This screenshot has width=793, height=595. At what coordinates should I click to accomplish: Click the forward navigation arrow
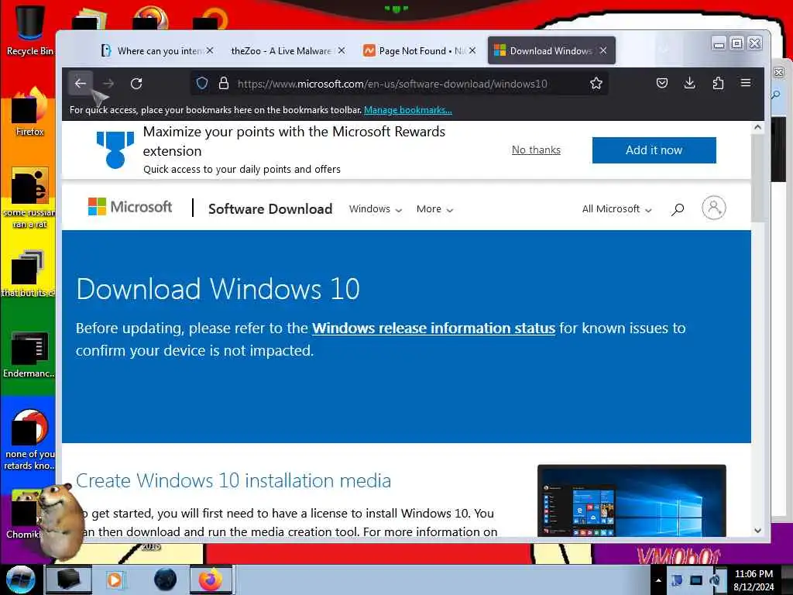[x=108, y=84]
